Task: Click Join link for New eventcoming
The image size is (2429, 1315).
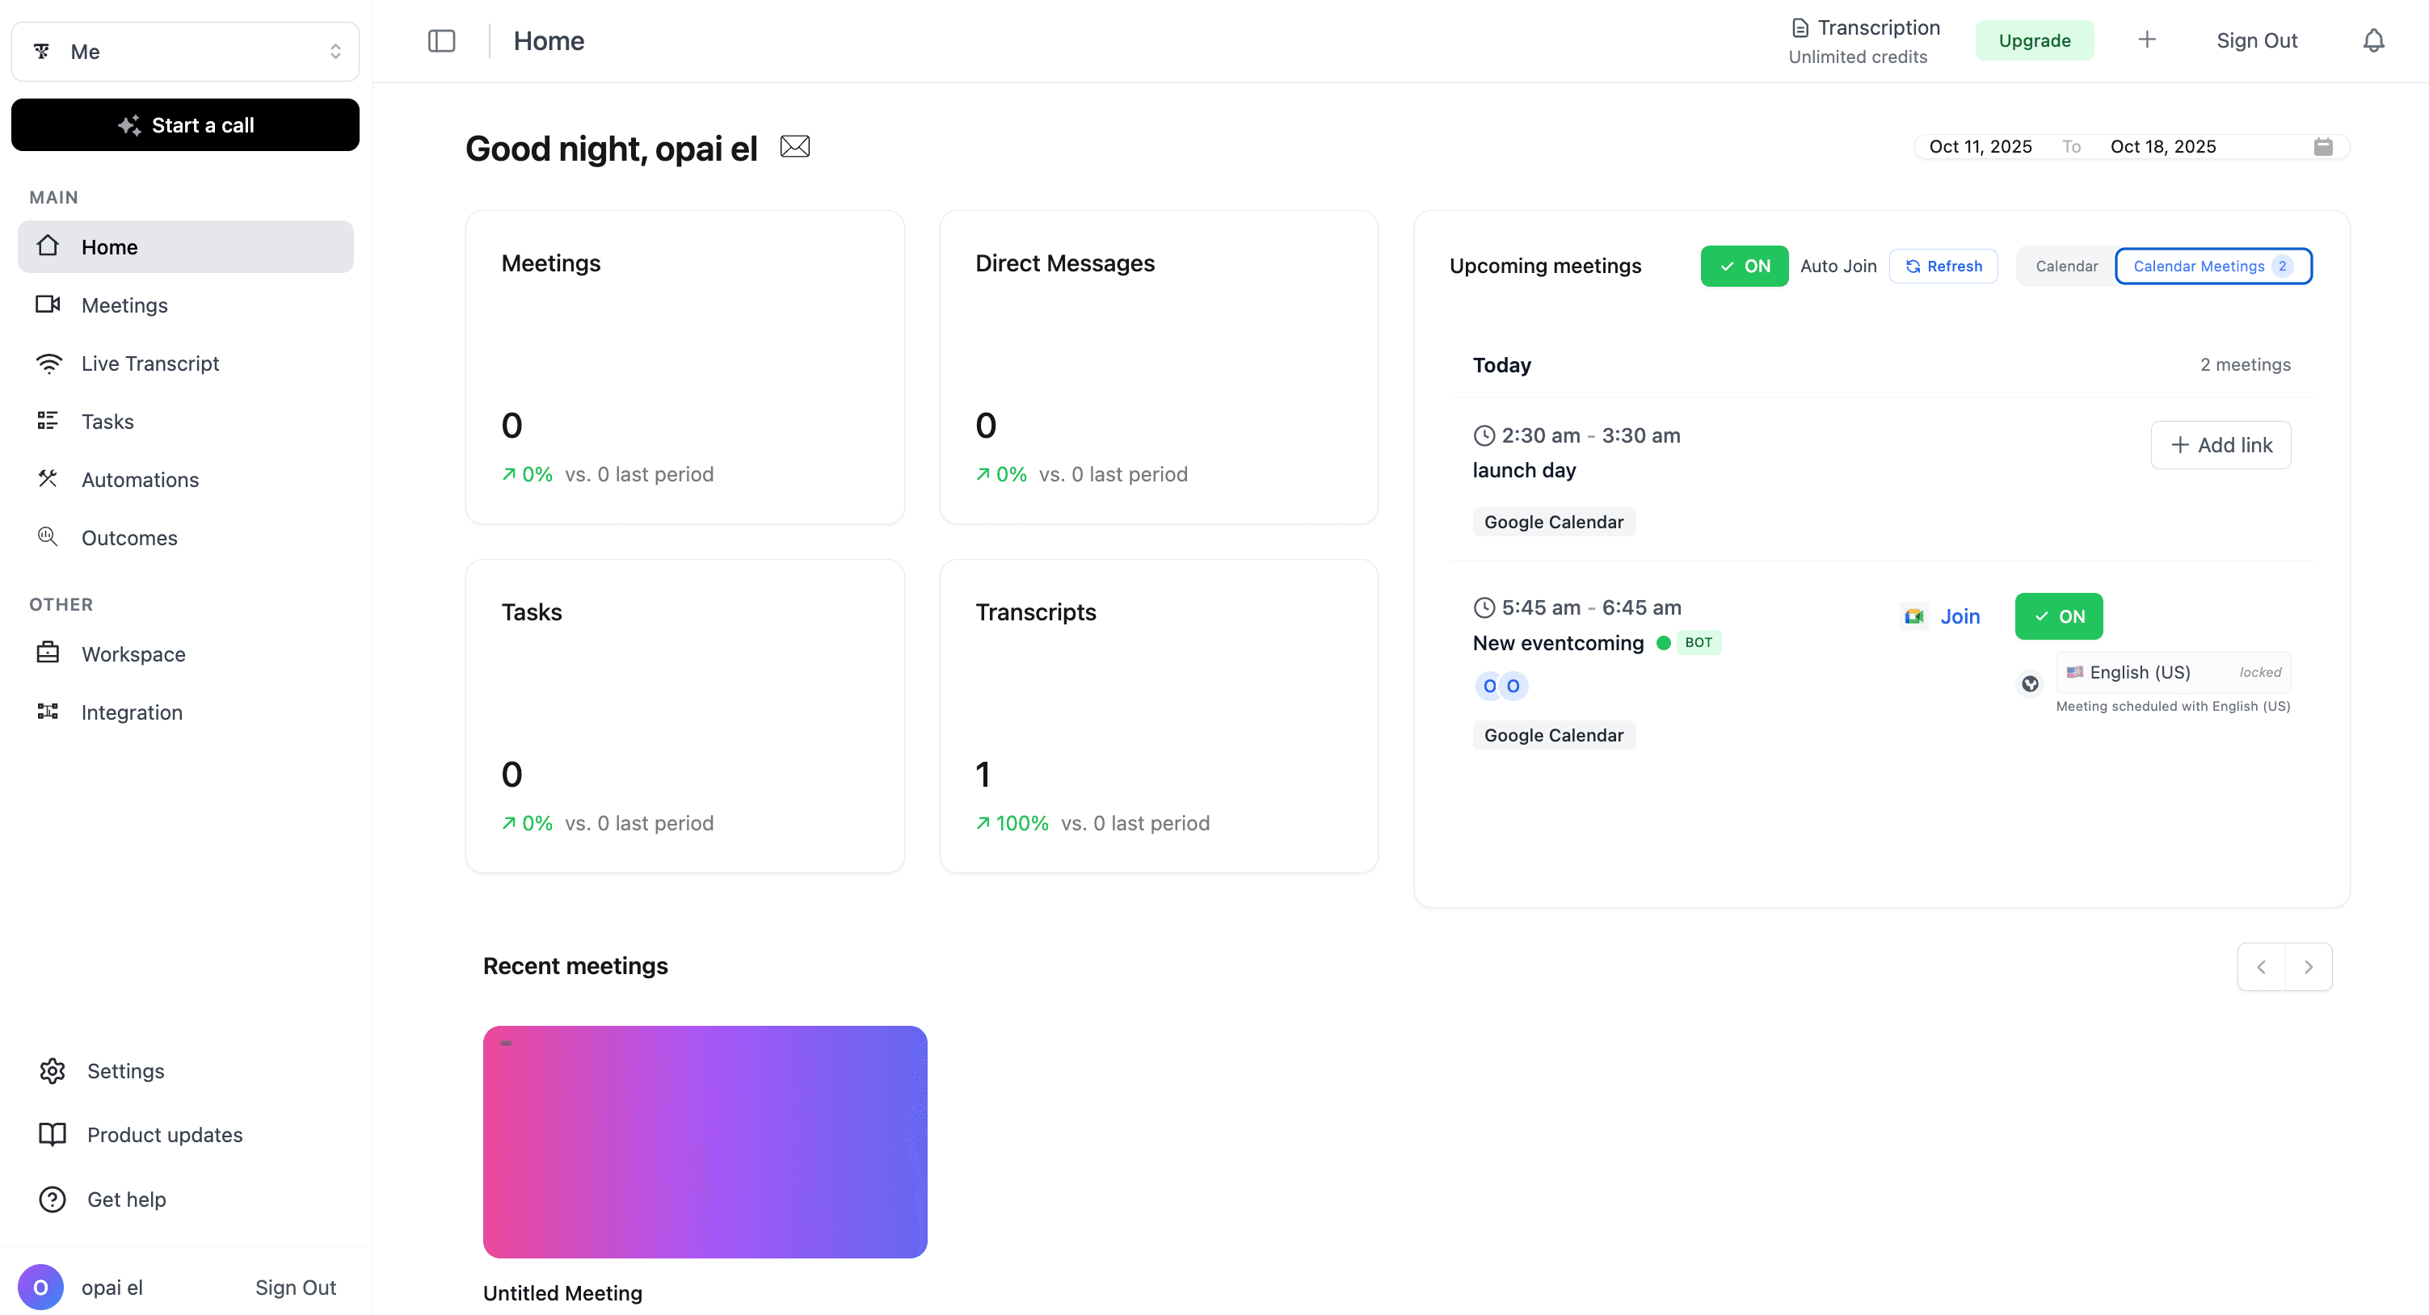Action: coord(1959,616)
